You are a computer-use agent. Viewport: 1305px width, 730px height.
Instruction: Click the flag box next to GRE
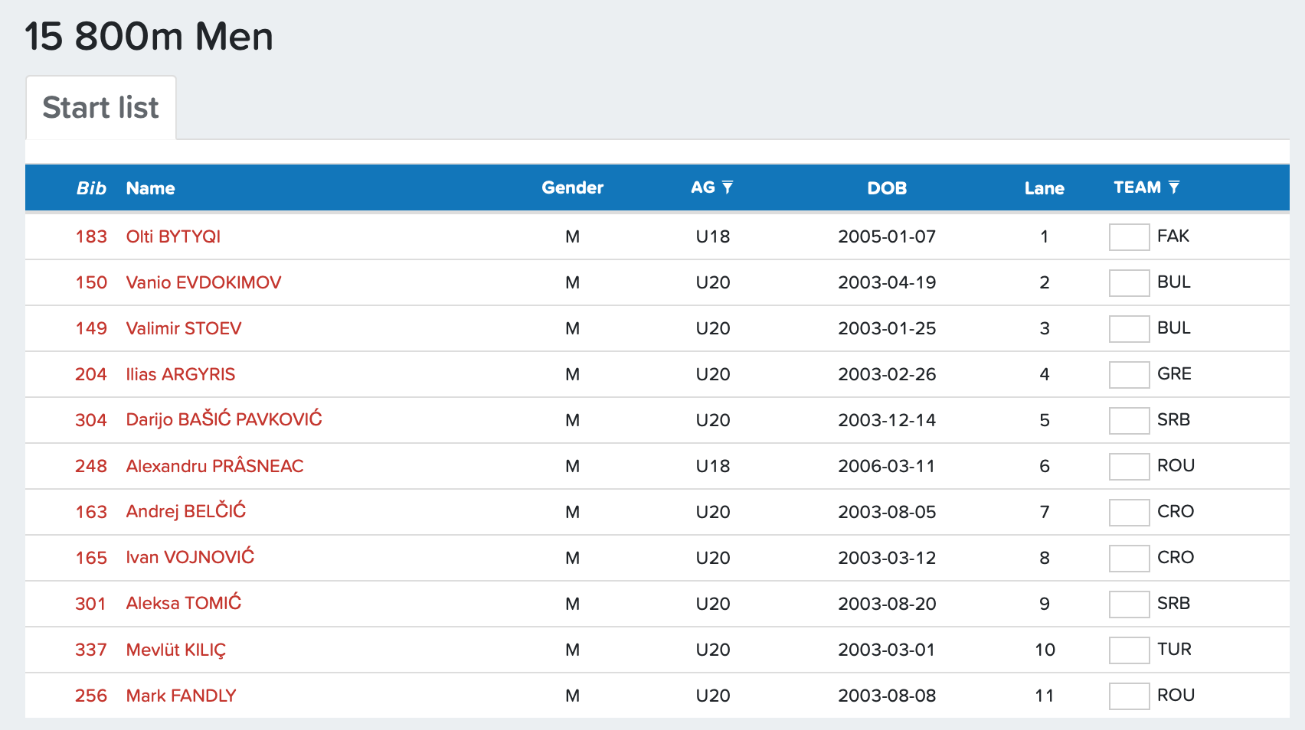pyautogui.click(x=1129, y=375)
